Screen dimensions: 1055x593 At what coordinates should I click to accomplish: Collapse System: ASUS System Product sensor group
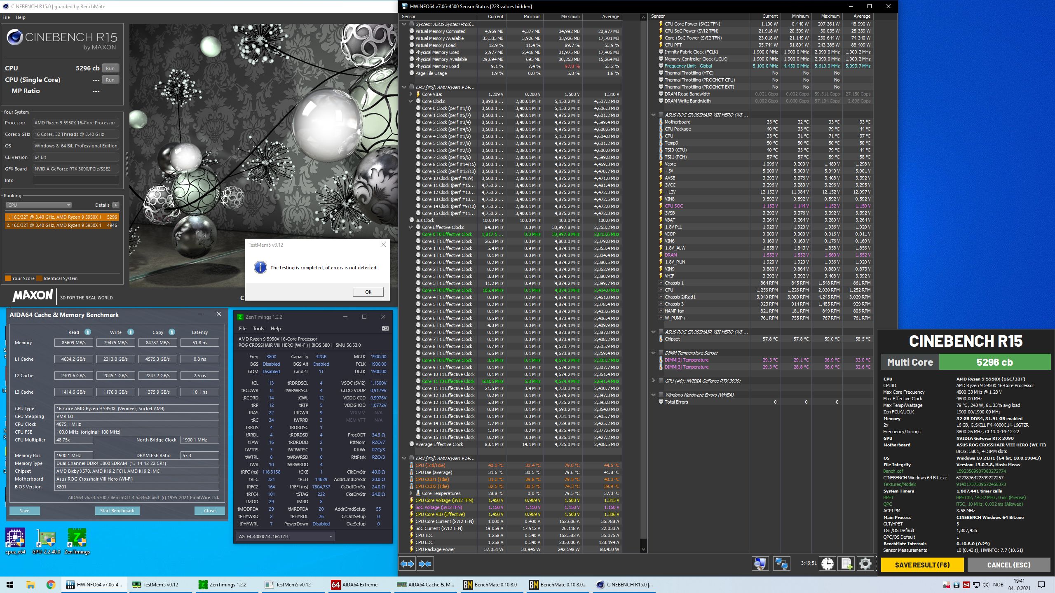(x=404, y=24)
